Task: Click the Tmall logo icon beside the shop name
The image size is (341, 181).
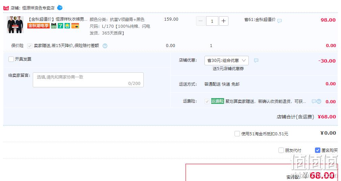Action: [x=6, y=8]
